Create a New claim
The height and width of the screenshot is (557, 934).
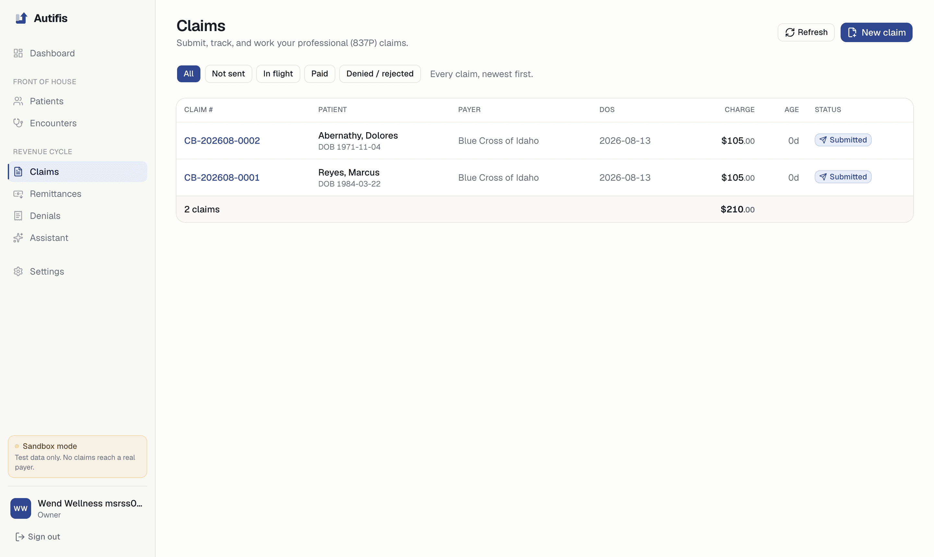pyautogui.click(x=876, y=32)
